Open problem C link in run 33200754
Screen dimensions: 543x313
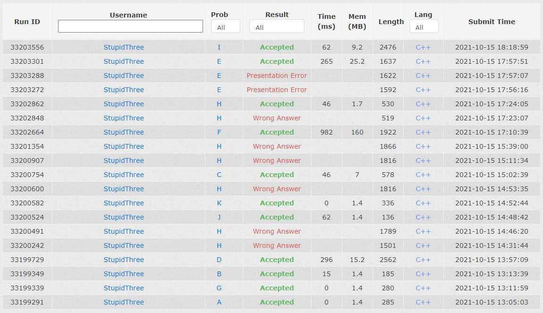[219, 175]
